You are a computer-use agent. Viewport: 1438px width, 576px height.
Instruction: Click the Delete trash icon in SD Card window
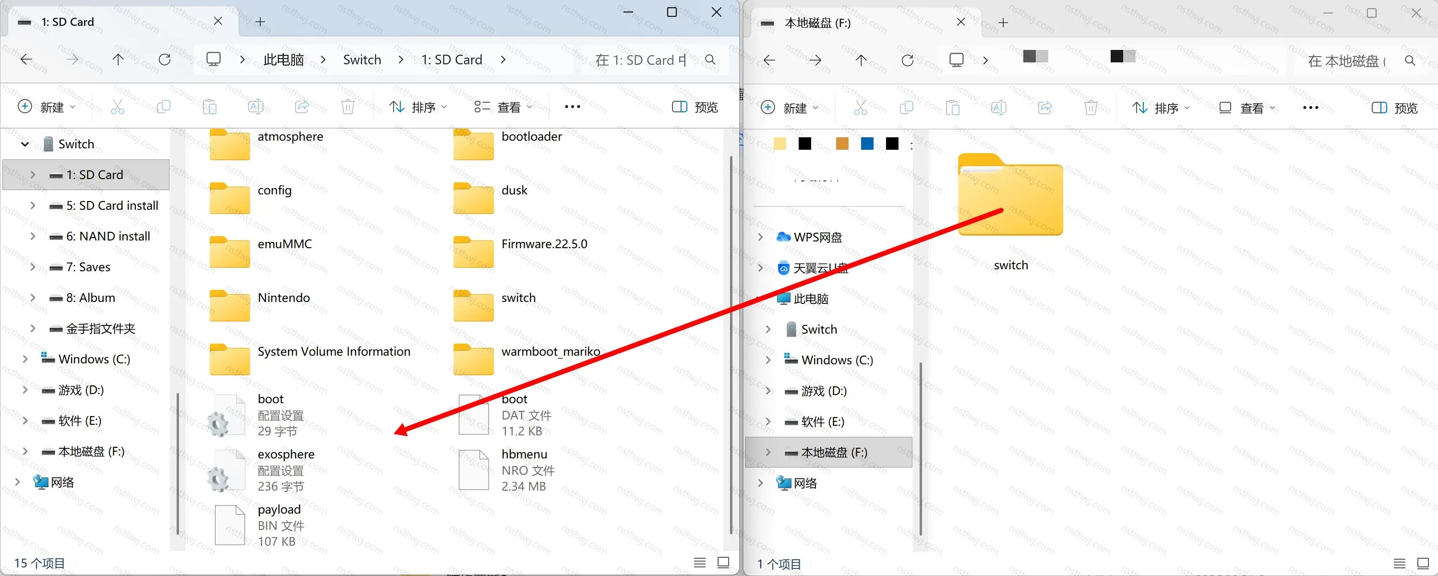pyautogui.click(x=348, y=107)
